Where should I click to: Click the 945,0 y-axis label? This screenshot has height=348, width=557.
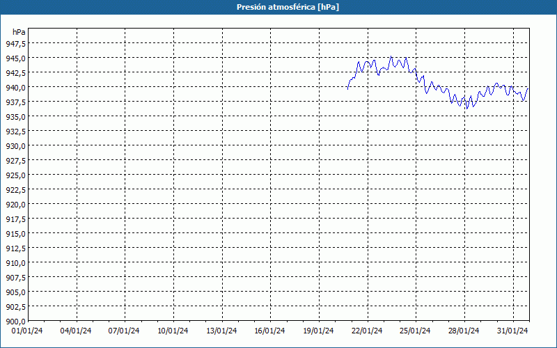coord(15,58)
